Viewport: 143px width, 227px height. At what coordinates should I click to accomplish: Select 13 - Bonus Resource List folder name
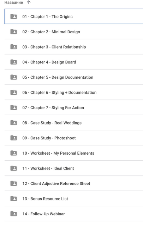coord(45,199)
